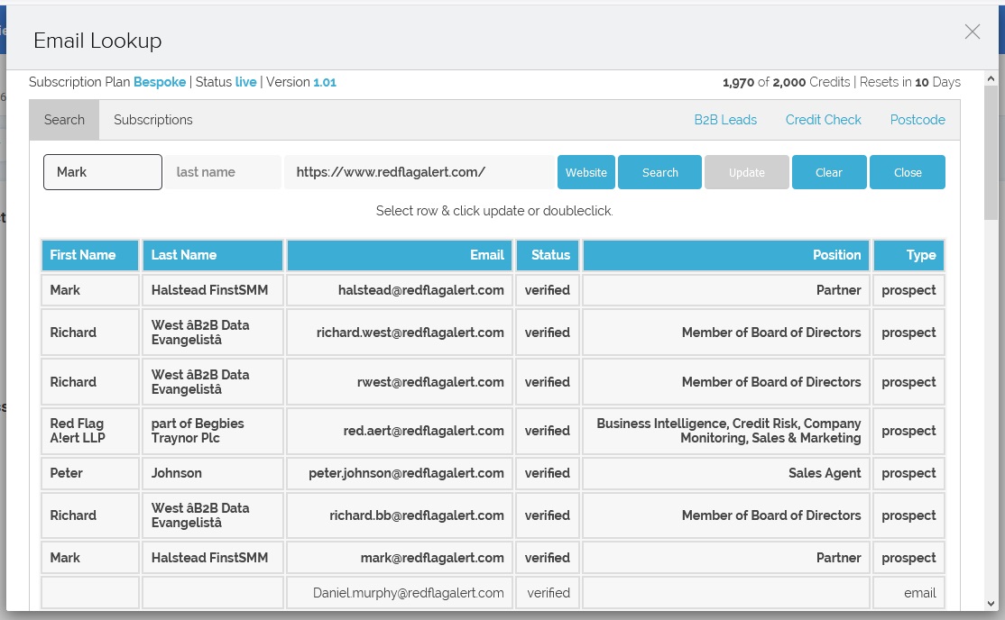Open the Search tab
Image resolution: width=1005 pixels, height=620 pixels.
click(64, 120)
